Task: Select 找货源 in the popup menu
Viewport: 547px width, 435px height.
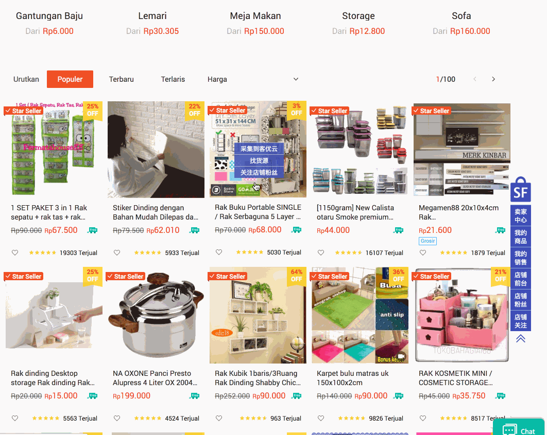Action: [259, 160]
